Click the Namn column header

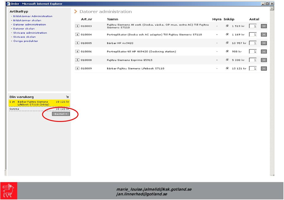click(x=112, y=19)
